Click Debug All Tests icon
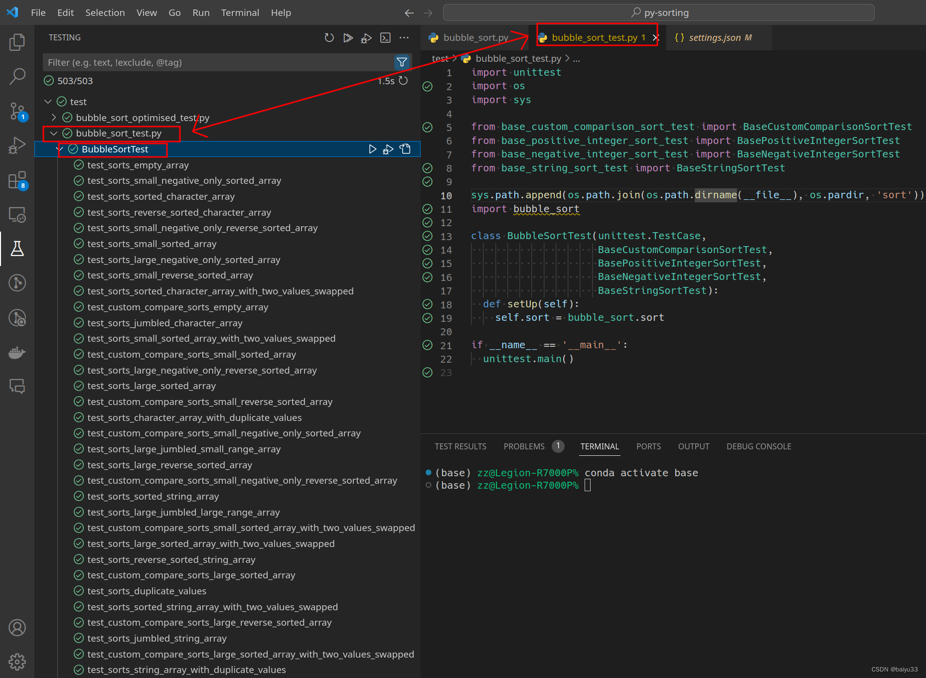Screen dimensions: 926x678 click(x=366, y=38)
